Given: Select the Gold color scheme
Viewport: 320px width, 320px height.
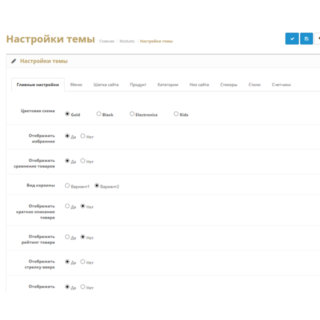Looking at the screenshot, I should [67, 113].
